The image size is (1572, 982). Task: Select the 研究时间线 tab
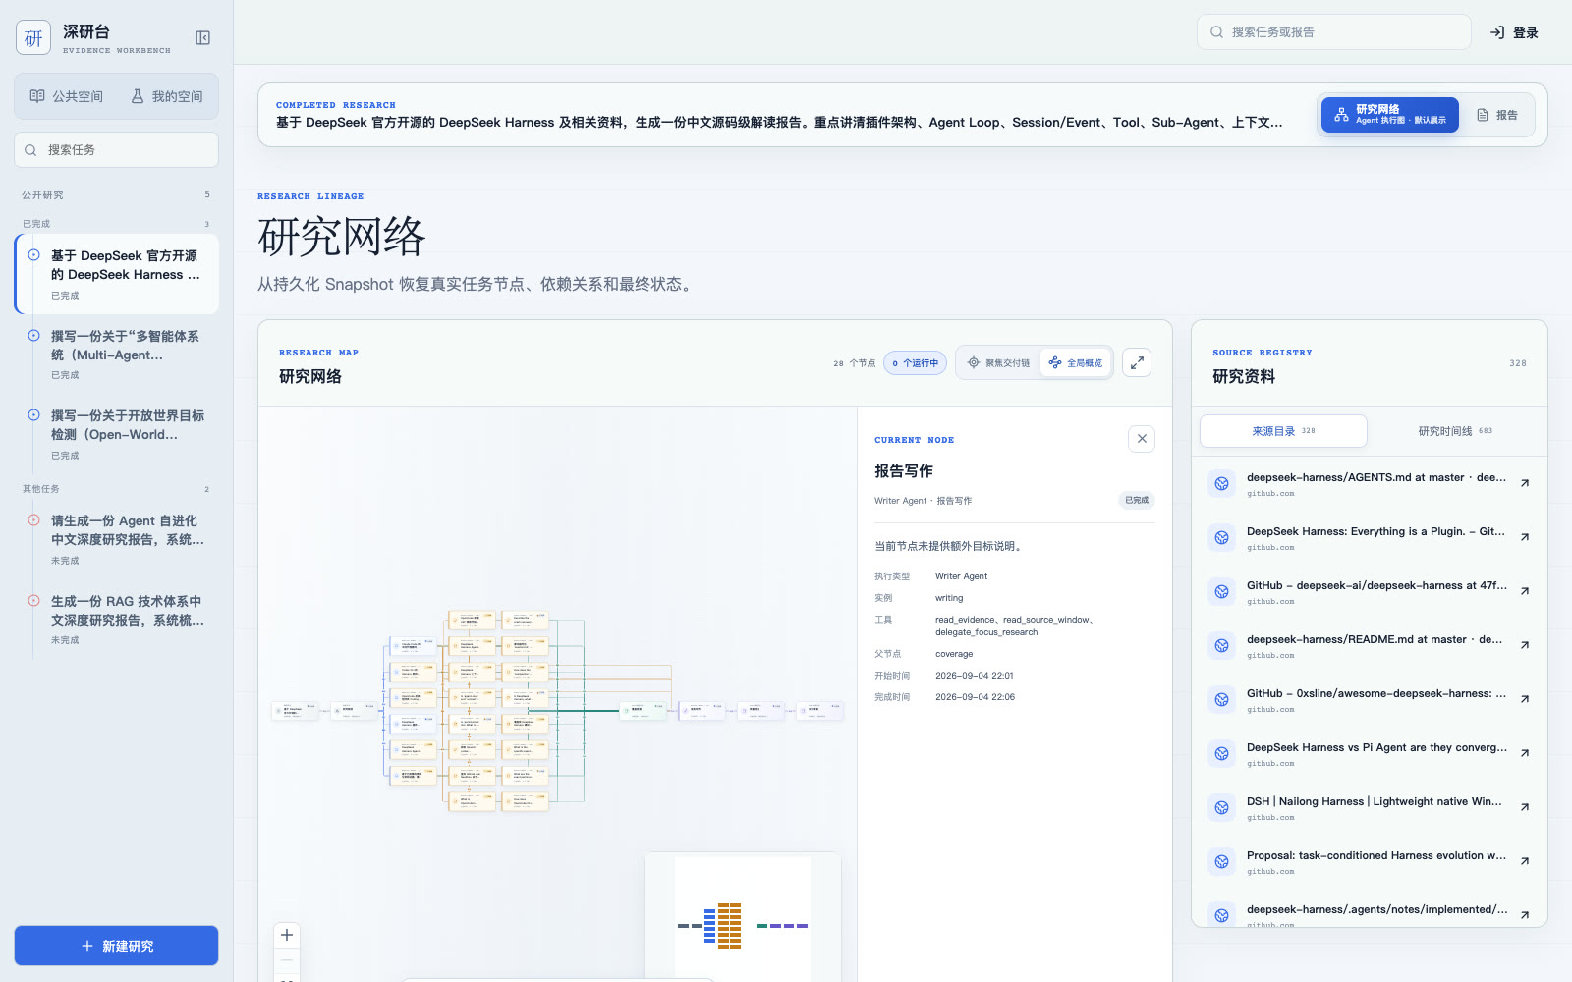tap(1455, 430)
